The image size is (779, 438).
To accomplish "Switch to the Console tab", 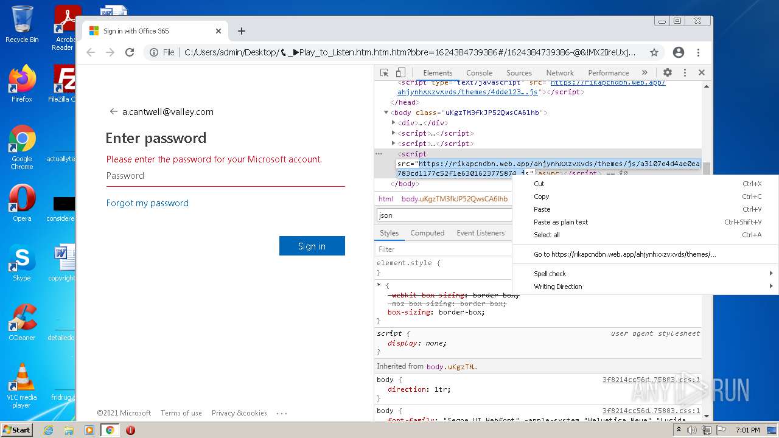I will (x=480, y=72).
